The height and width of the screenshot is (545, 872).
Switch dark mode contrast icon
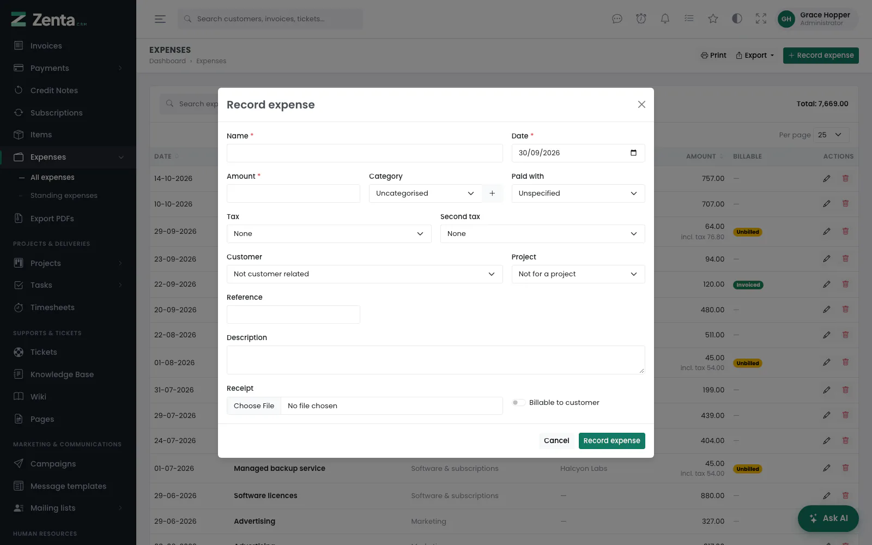pyautogui.click(x=737, y=19)
